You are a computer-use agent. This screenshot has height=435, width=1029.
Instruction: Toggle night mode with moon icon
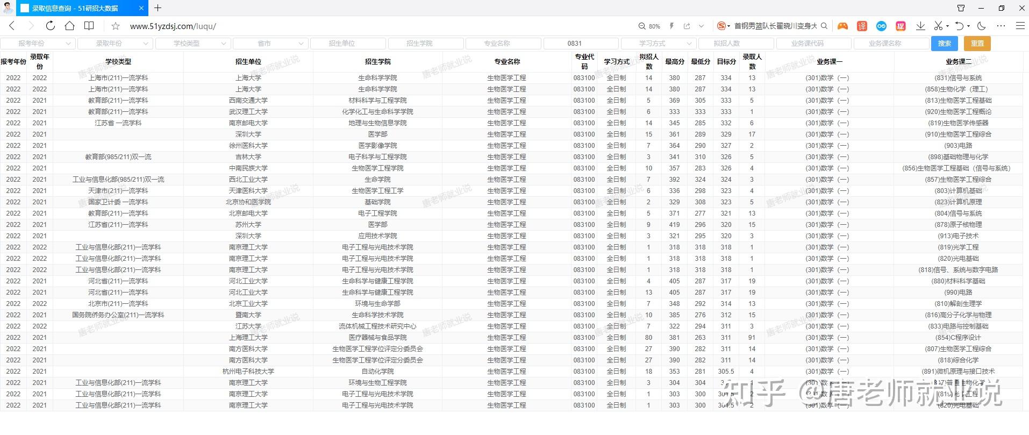tap(981, 26)
